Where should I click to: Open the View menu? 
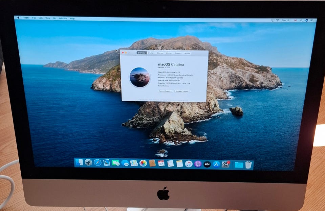pyautogui.click(x=48, y=18)
